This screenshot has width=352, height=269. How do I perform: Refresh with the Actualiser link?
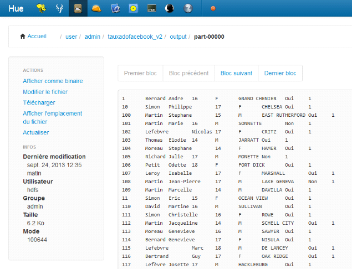coord(35,132)
